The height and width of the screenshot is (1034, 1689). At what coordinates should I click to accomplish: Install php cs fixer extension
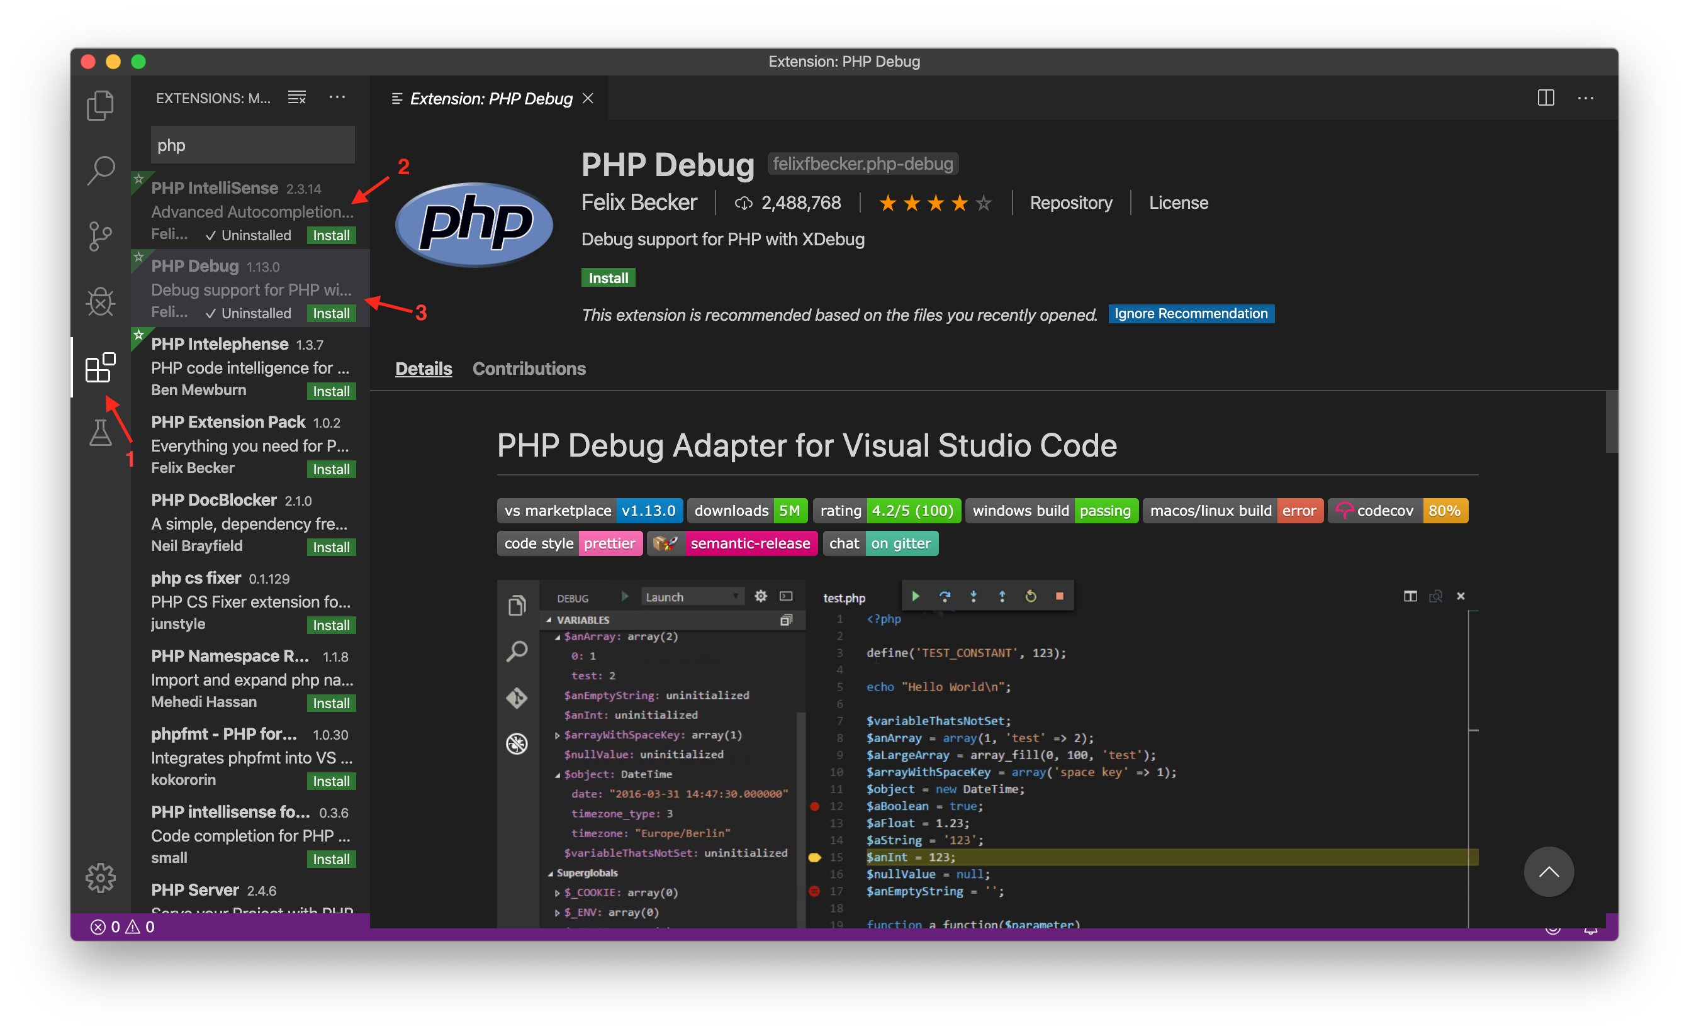click(x=331, y=626)
